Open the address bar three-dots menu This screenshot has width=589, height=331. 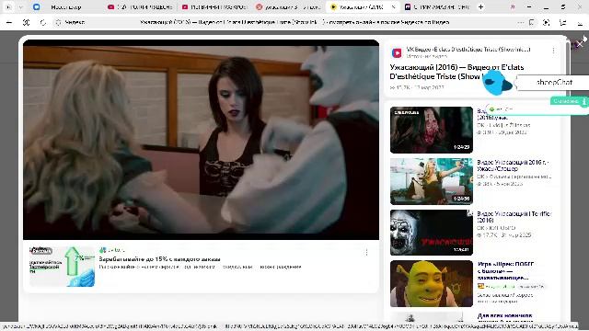pos(520,22)
